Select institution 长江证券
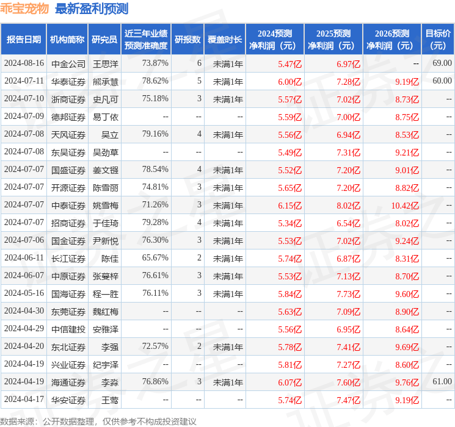This screenshot has width=455, height=427. pyautogui.click(x=68, y=259)
